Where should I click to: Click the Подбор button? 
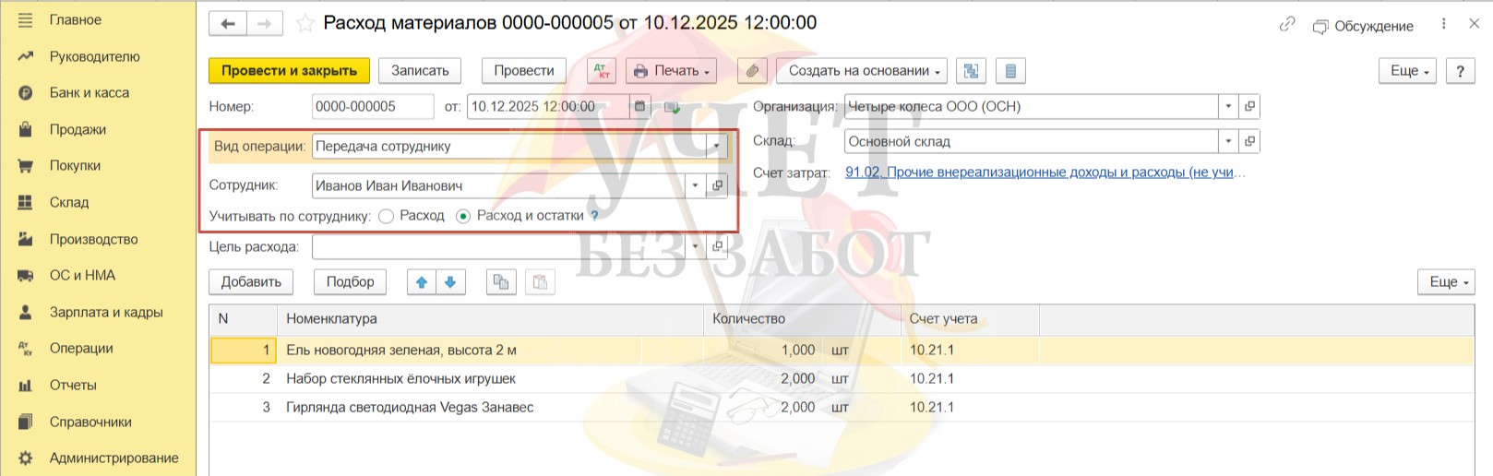click(x=350, y=282)
